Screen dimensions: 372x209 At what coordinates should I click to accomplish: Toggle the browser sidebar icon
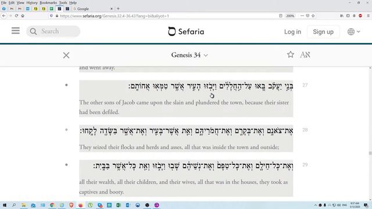coord(348,16)
